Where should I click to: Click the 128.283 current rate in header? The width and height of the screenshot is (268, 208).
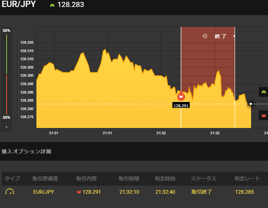[71, 5]
